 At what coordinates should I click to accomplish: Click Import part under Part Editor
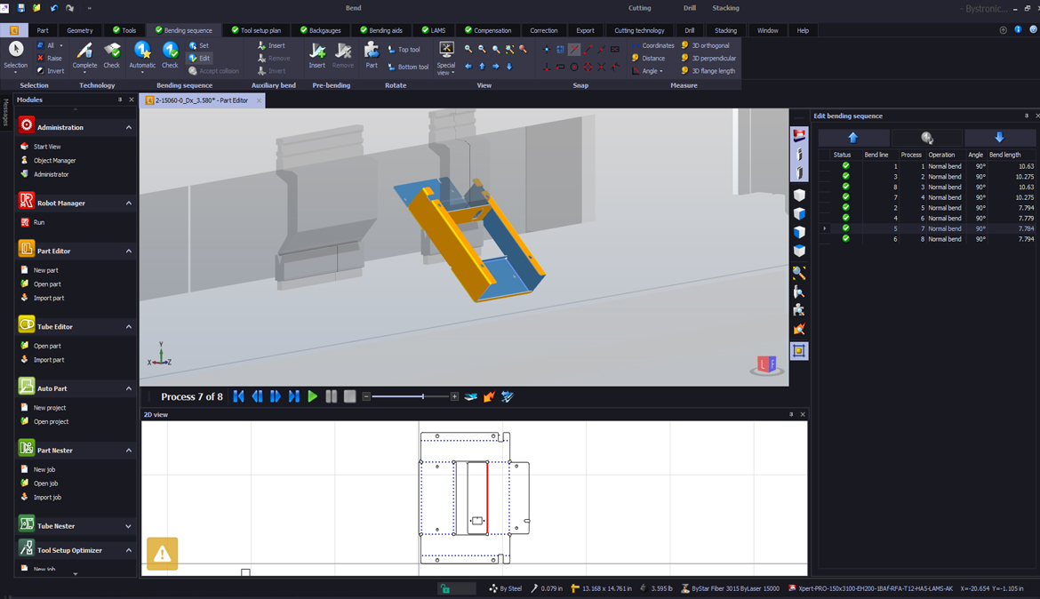point(48,298)
